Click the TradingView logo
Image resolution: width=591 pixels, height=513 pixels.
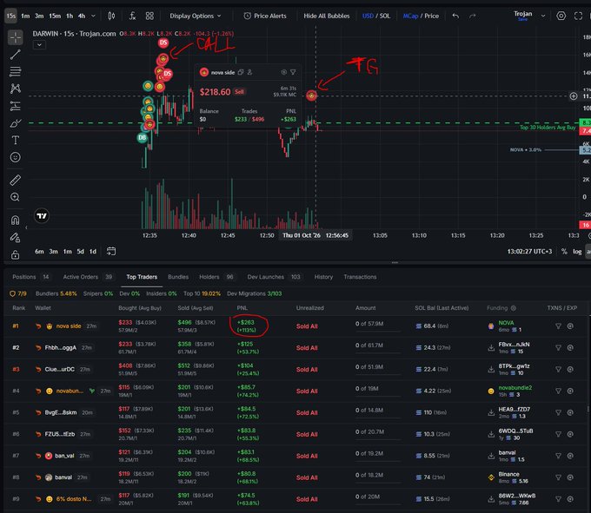click(42, 215)
